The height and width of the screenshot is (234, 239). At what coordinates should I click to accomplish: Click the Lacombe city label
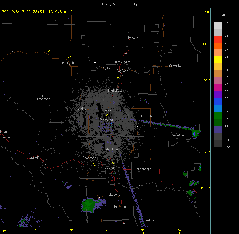click(x=125, y=53)
